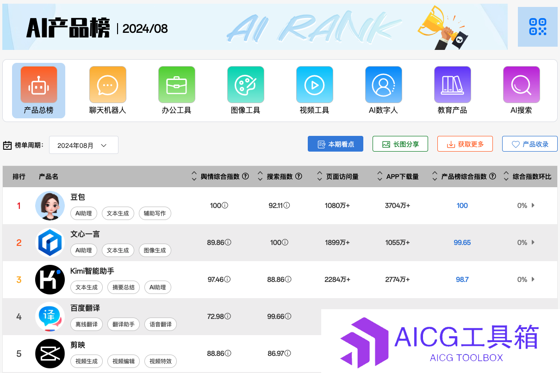Screen dimensions: 560x373
Task: Click the 豆包 avatar logo
Action: (x=50, y=206)
